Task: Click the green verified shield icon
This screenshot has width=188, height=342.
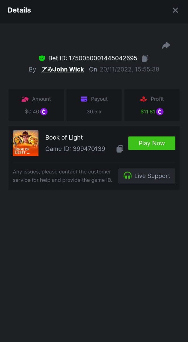Action: [x=42, y=58]
